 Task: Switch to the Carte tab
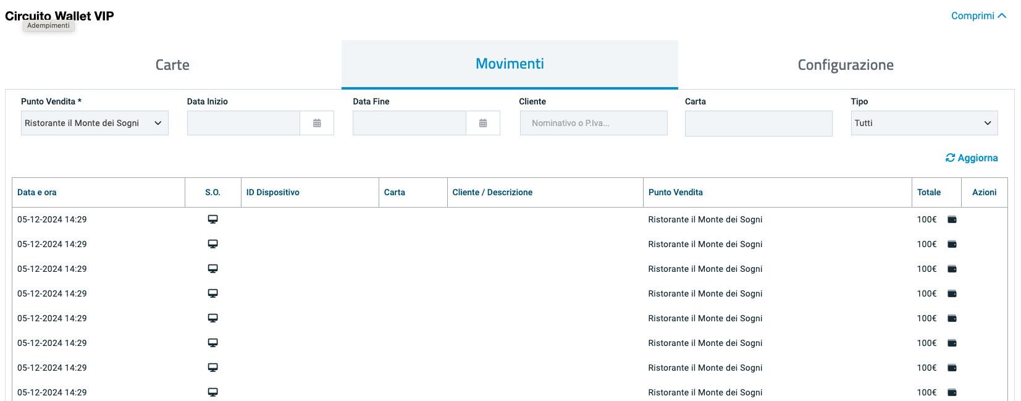[172, 65]
